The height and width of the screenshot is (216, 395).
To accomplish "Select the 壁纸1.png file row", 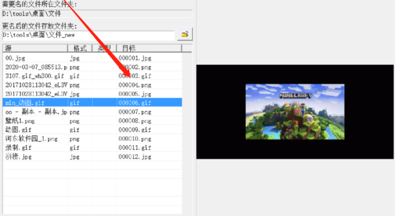I will (x=92, y=121).
